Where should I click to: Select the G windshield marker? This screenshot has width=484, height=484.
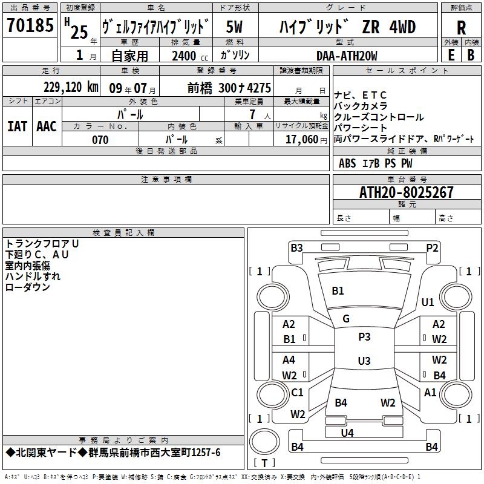point(346,319)
